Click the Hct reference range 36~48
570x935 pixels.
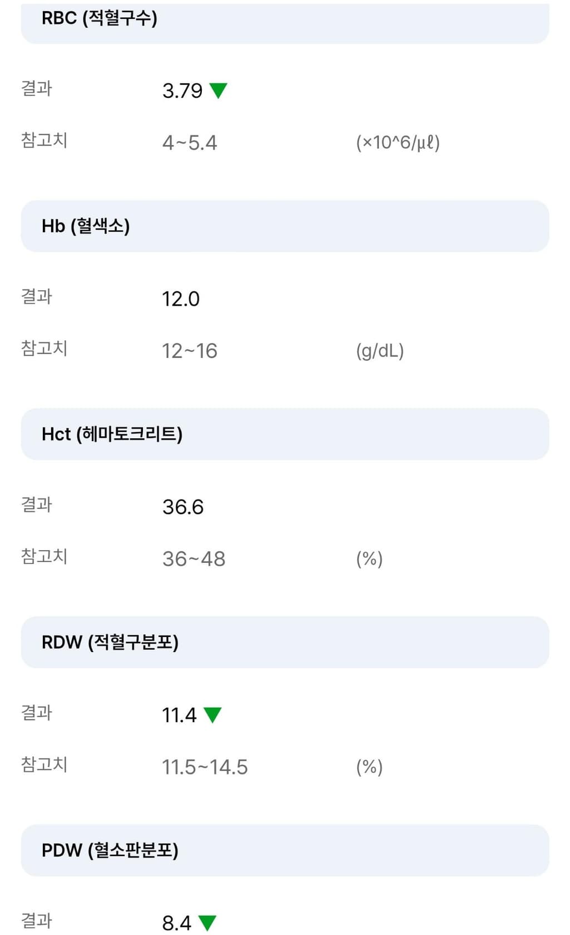click(x=194, y=559)
